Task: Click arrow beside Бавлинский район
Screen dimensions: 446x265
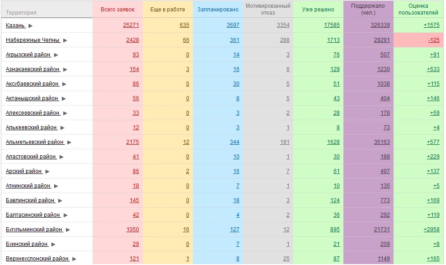Action: (60, 200)
